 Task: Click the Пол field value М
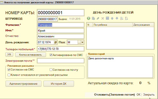73,42
